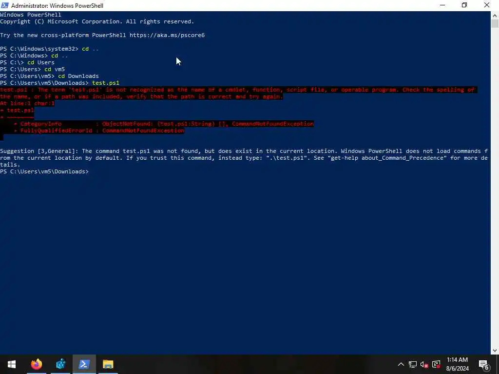Click the https://aka.ms/pscore6 URL text

167,35
